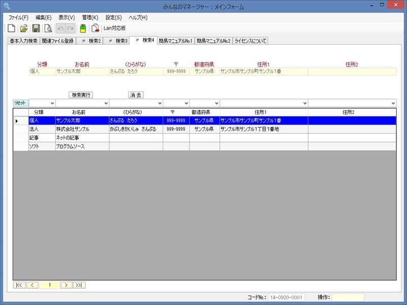Expand the 都道府県 filter dropdown

tap(216, 103)
